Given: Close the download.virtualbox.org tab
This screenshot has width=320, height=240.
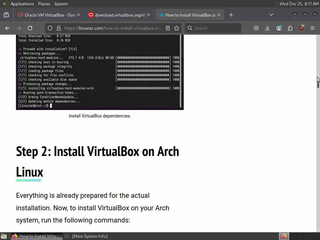Looking at the screenshot, I should tap(149, 15).
